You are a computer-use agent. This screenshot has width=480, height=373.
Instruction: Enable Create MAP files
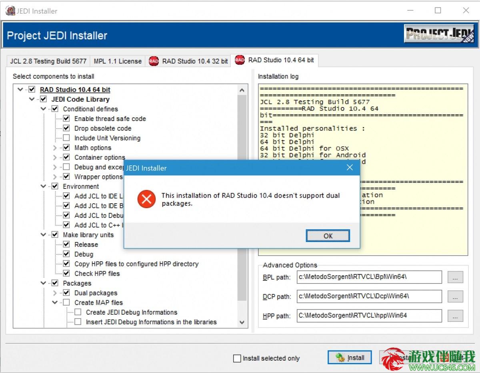coord(67,302)
